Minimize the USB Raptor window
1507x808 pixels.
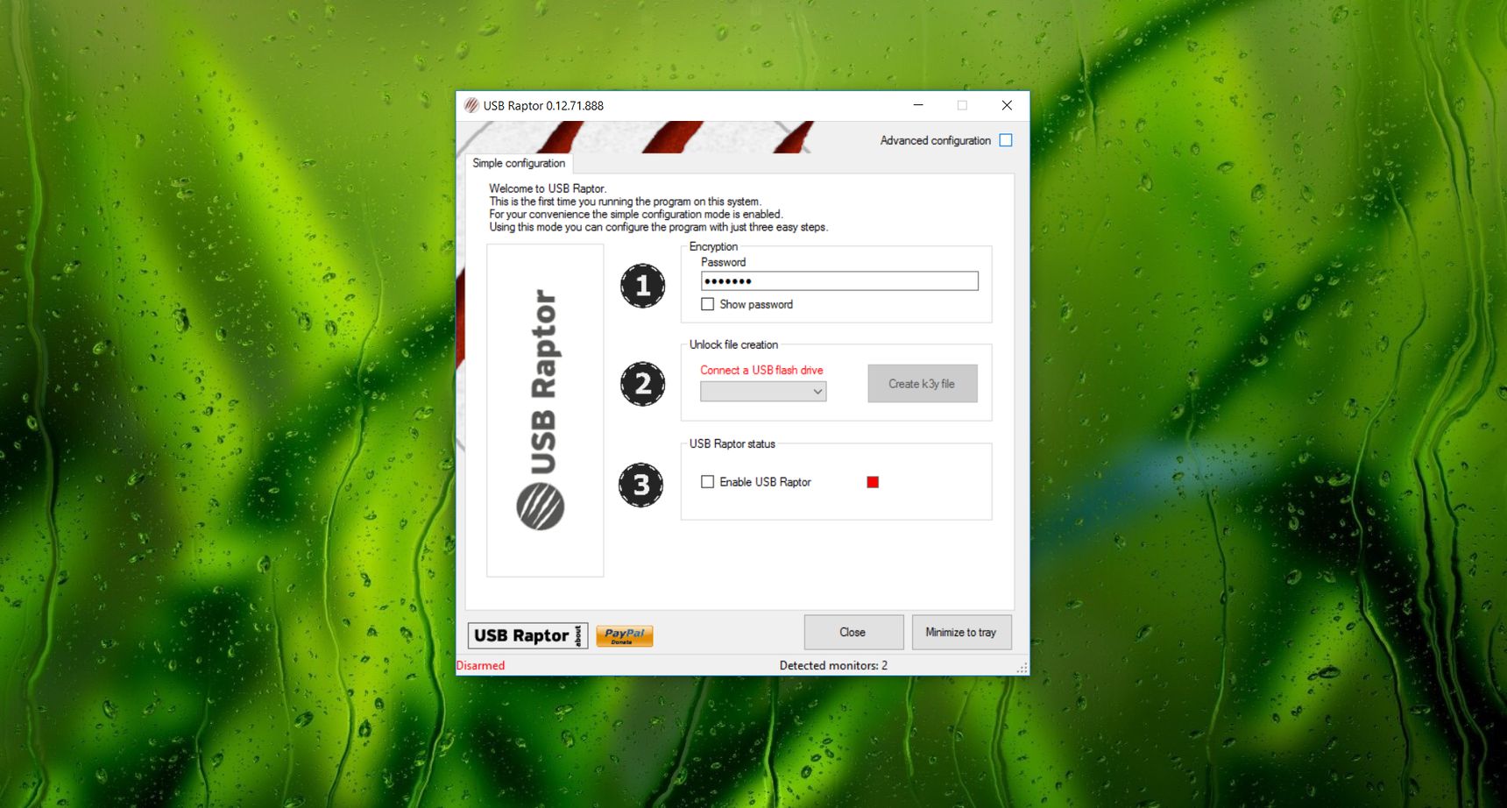(x=918, y=105)
